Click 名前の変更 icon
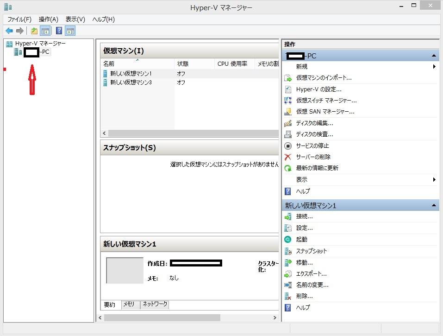 tap(287, 285)
